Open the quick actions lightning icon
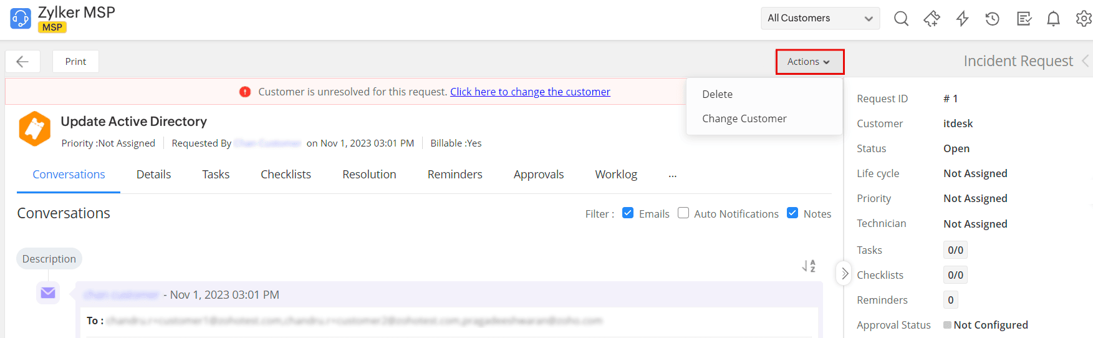The image size is (1093, 338). tap(962, 19)
